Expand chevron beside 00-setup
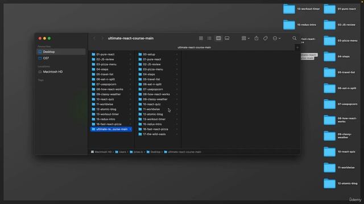This screenshot has height=204, width=364. (177, 54)
